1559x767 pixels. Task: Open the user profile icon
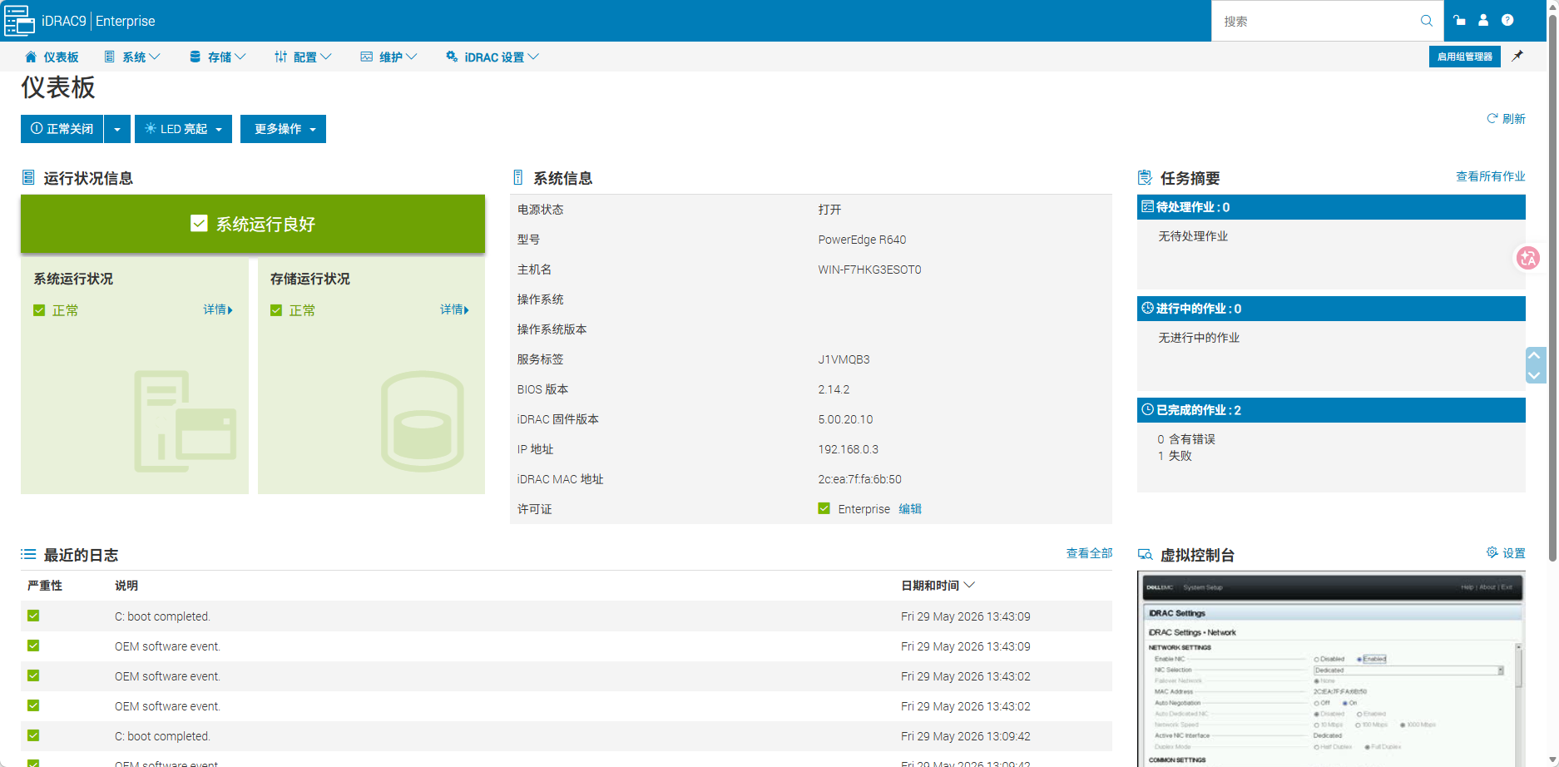click(1483, 21)
